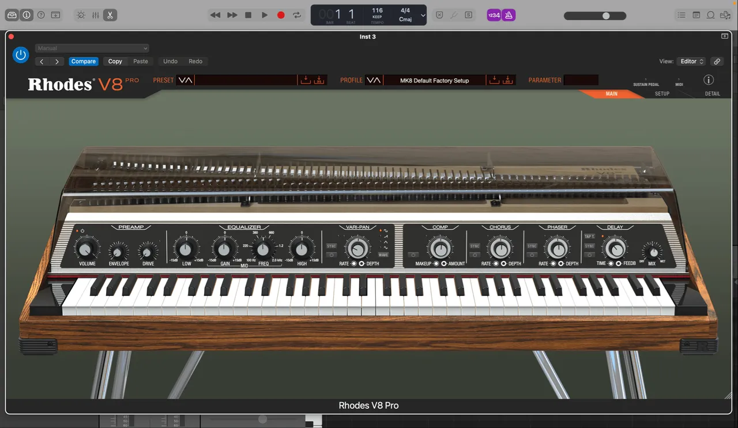Click the preset Save As icon
This screenshot has width=738, height=428.
click(319, 80)
